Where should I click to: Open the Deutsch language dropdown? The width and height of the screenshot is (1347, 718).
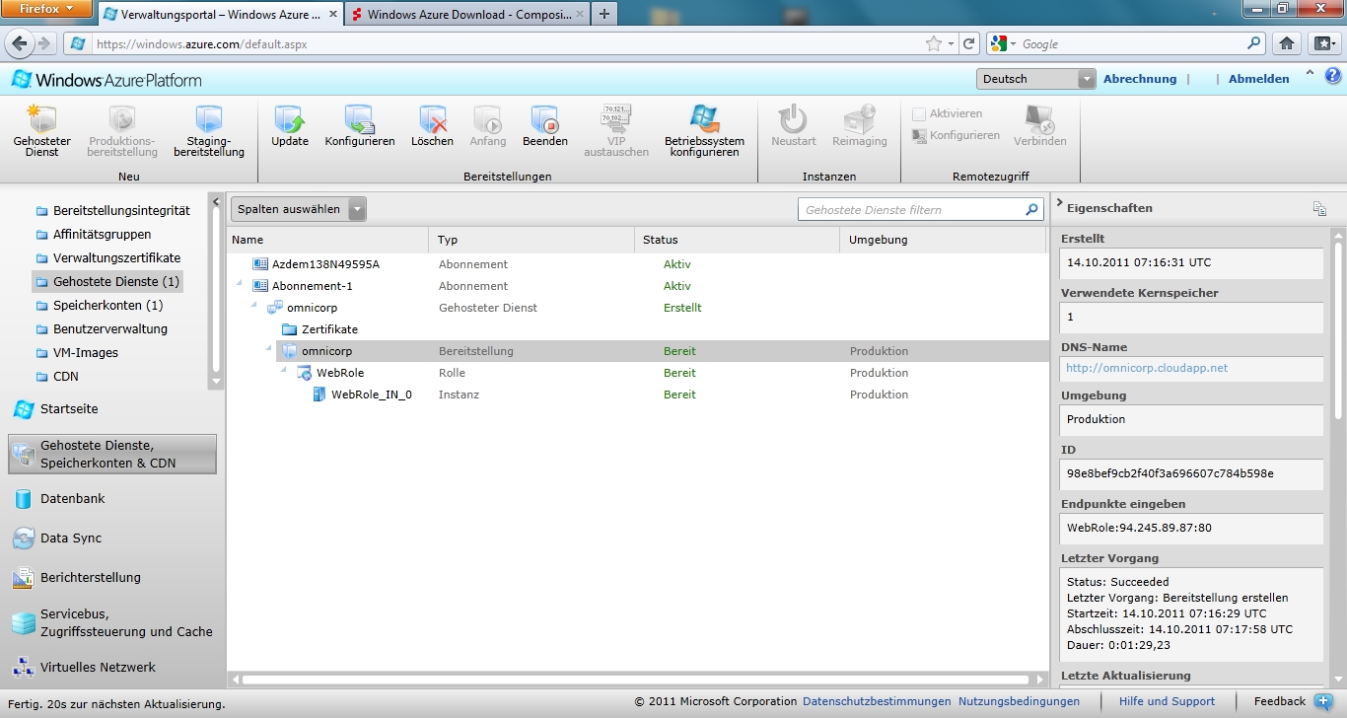(x=1086, y=79)
